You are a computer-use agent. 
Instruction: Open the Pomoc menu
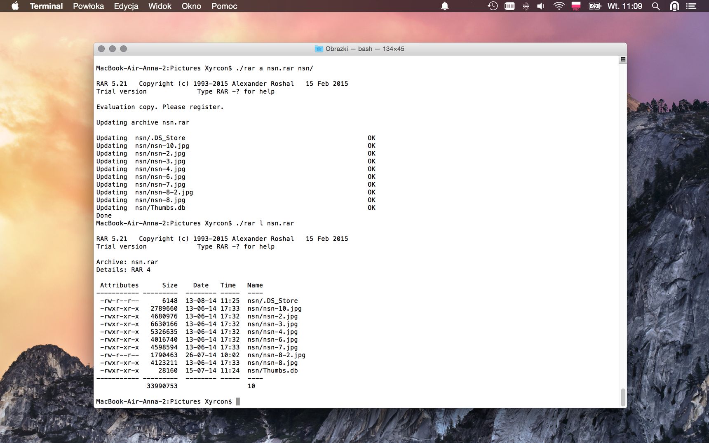pos(224,6)
